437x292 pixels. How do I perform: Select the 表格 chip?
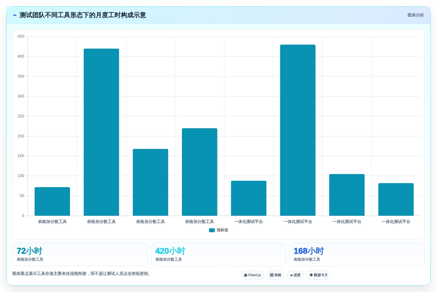point(276,275)
